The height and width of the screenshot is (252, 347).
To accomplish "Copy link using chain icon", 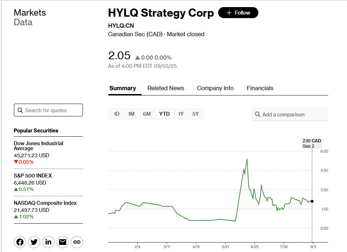I will [x=77, y=242].
